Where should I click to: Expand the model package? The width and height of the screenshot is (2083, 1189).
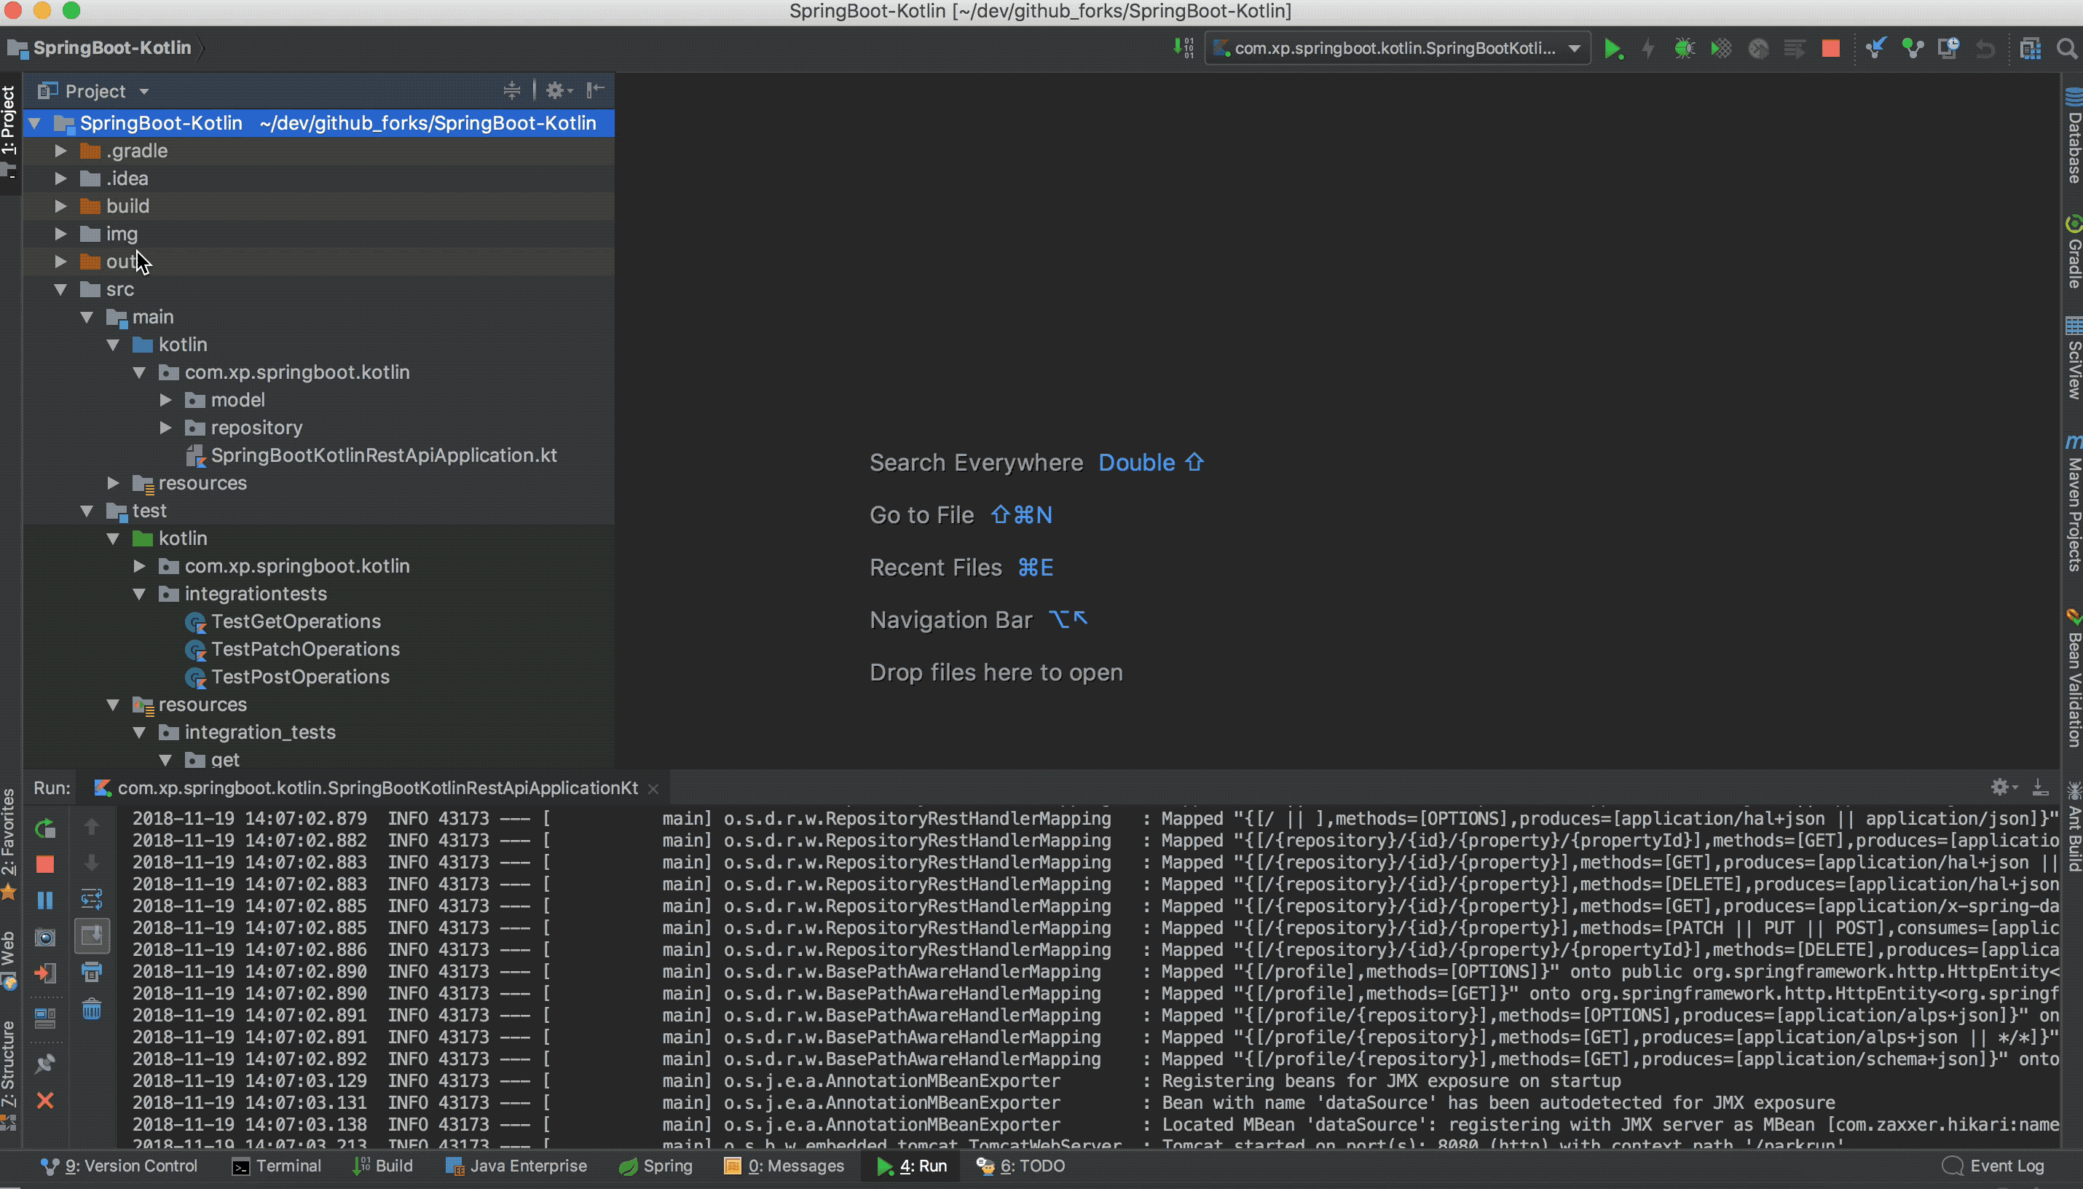(x=166, y=399)
